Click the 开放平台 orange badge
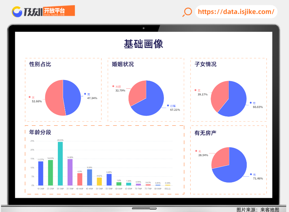289x212 pixels. [54, 11]
